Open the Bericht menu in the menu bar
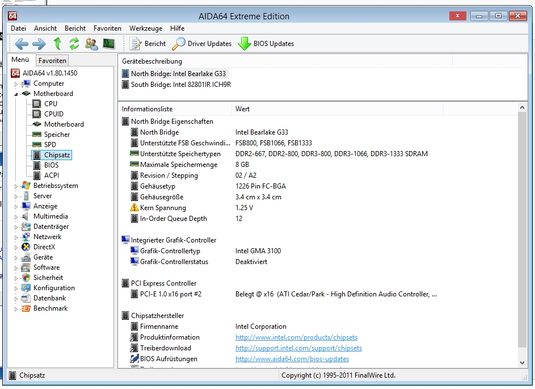 (75, 28)
